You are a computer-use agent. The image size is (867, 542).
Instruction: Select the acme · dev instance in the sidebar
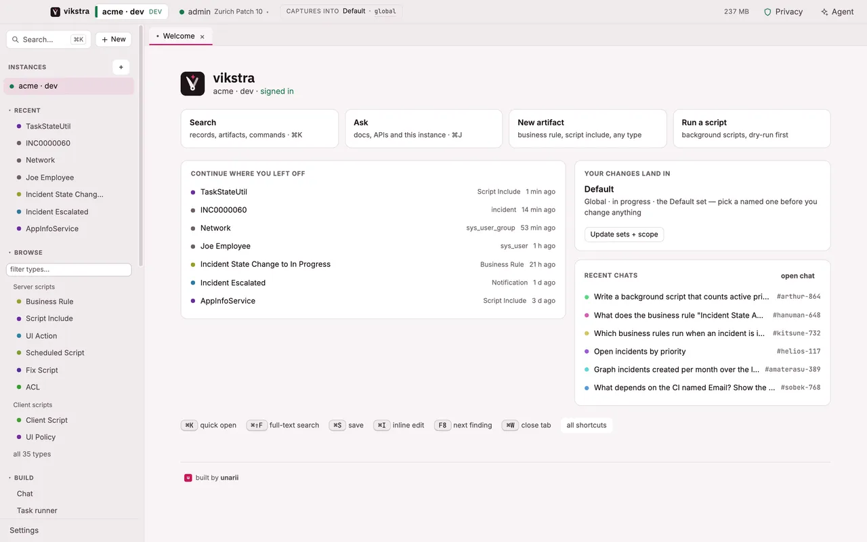coord(69,86)
